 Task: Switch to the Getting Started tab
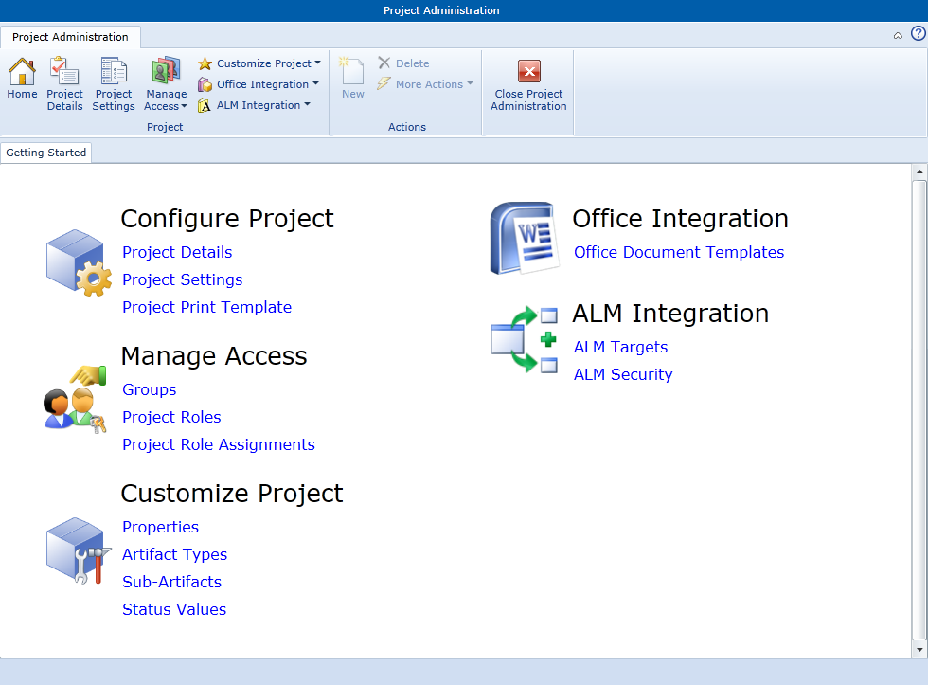(x=46, y=153)
